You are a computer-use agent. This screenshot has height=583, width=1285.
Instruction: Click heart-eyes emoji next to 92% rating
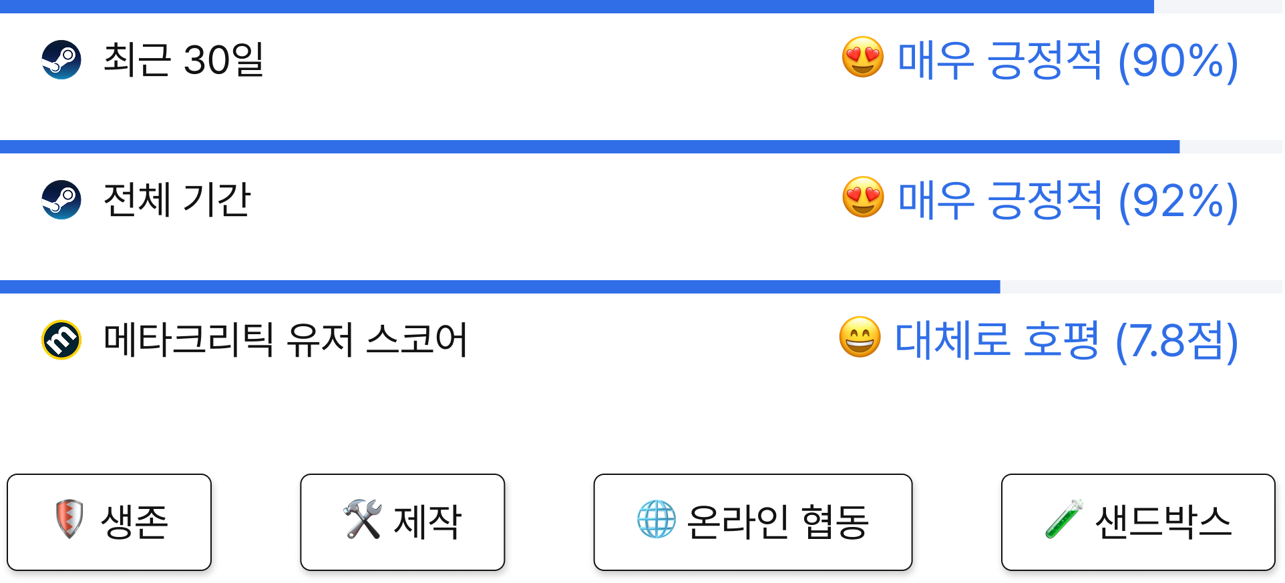pos(863,197)
